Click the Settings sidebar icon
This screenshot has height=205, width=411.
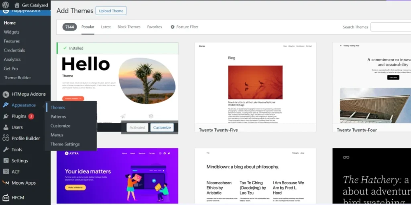click(6, 161)
